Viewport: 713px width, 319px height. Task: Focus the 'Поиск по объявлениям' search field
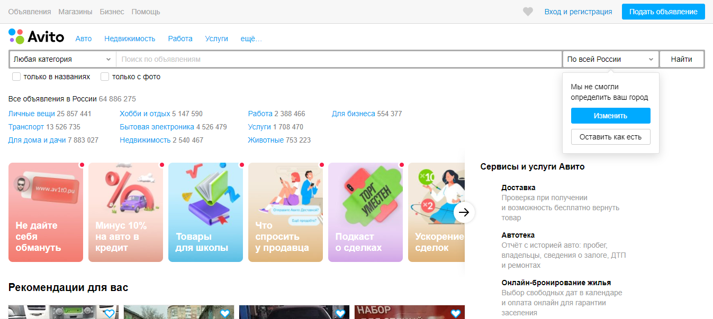pos(339,59)
